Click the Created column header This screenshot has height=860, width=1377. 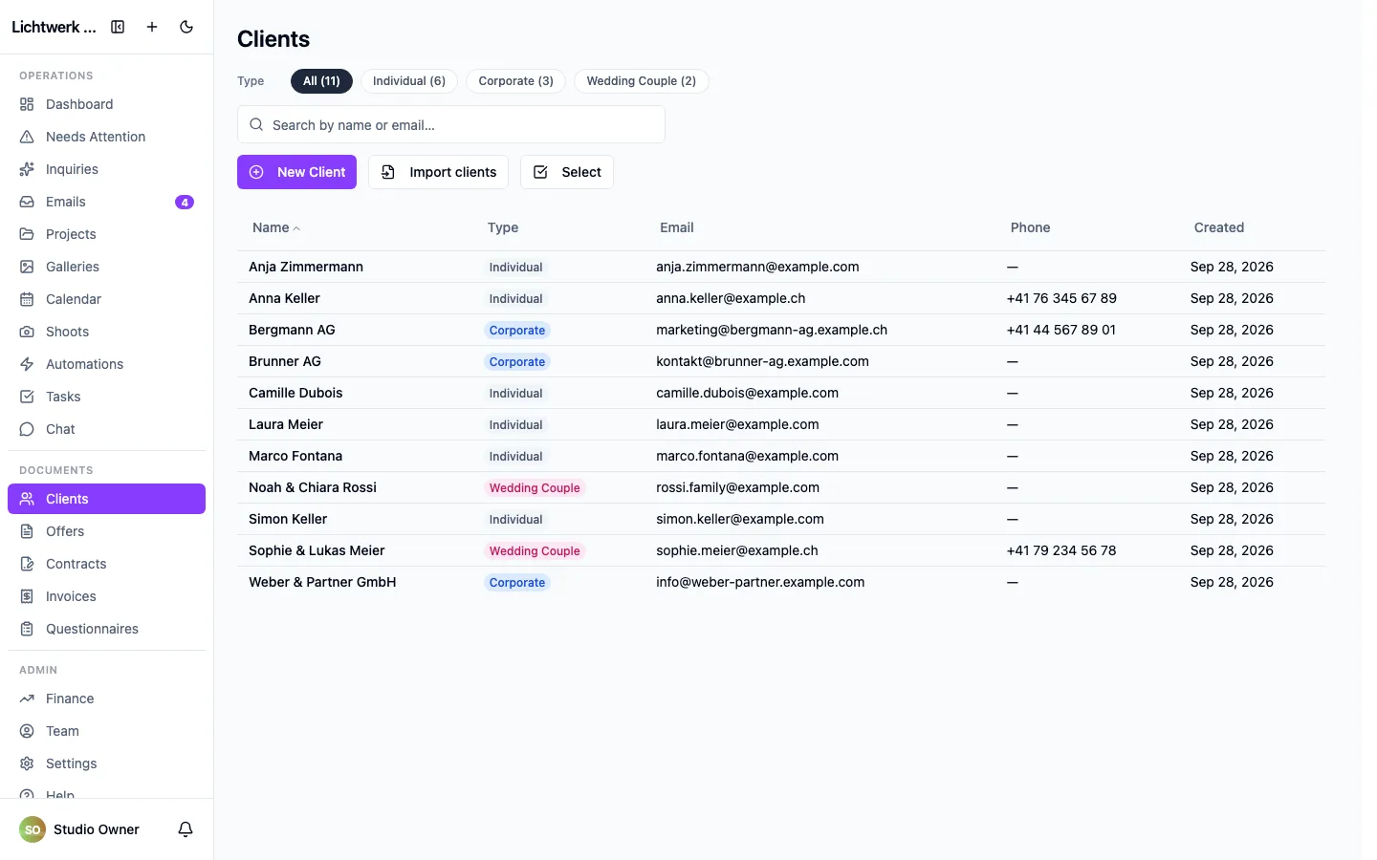(1219, 227)
